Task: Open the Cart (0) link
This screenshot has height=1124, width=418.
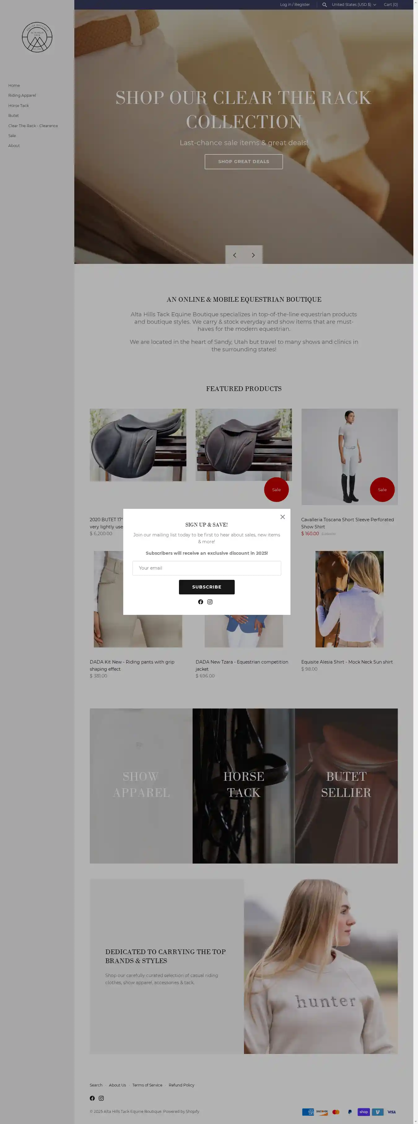Action: tap(390, 5)
